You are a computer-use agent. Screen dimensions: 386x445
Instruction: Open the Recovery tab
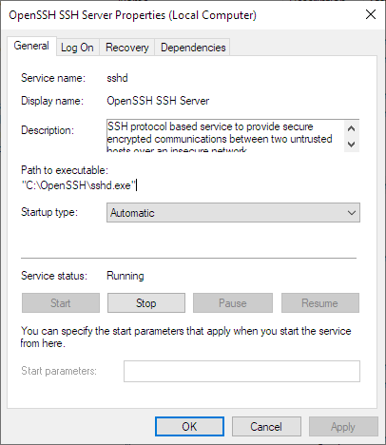[x=127, y=48]
